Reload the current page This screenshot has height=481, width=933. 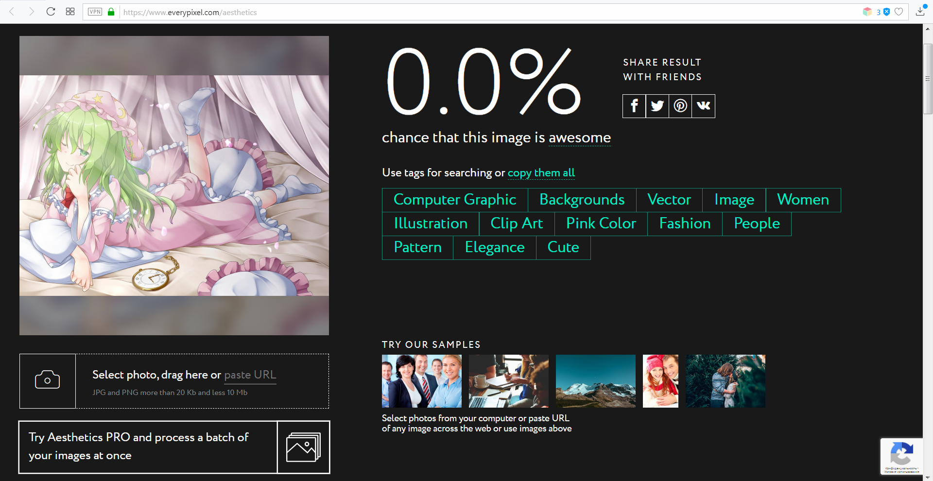pos(51,12)
